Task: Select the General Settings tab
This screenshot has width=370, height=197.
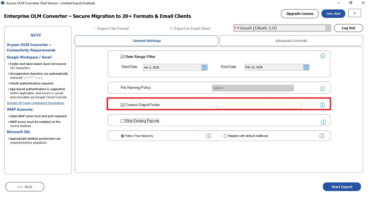Action: tap(147, 41)
